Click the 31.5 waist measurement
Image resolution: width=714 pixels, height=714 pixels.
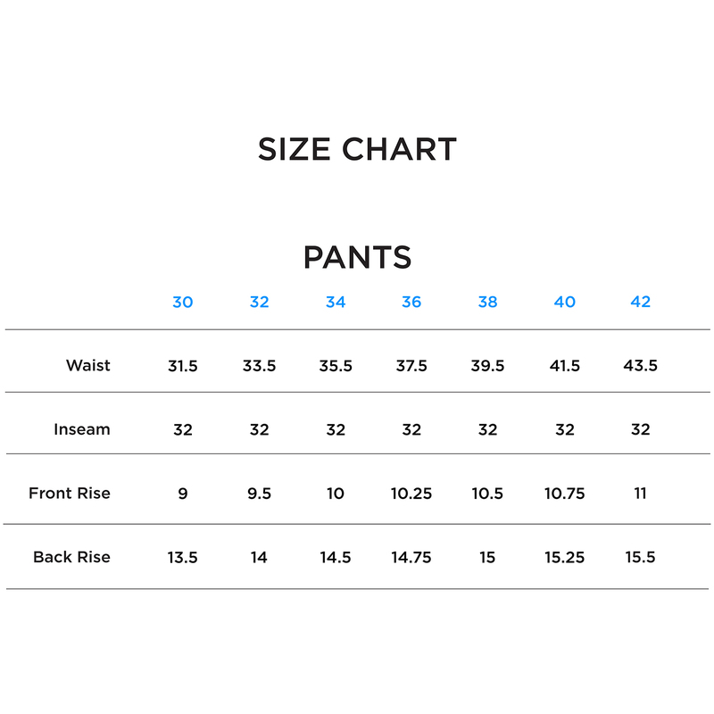point(182,366)
